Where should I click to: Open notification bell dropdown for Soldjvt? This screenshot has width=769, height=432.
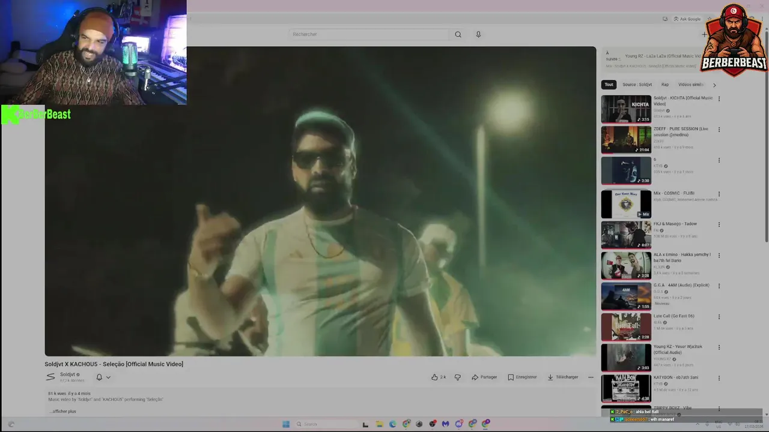click(x=103, y=377)
